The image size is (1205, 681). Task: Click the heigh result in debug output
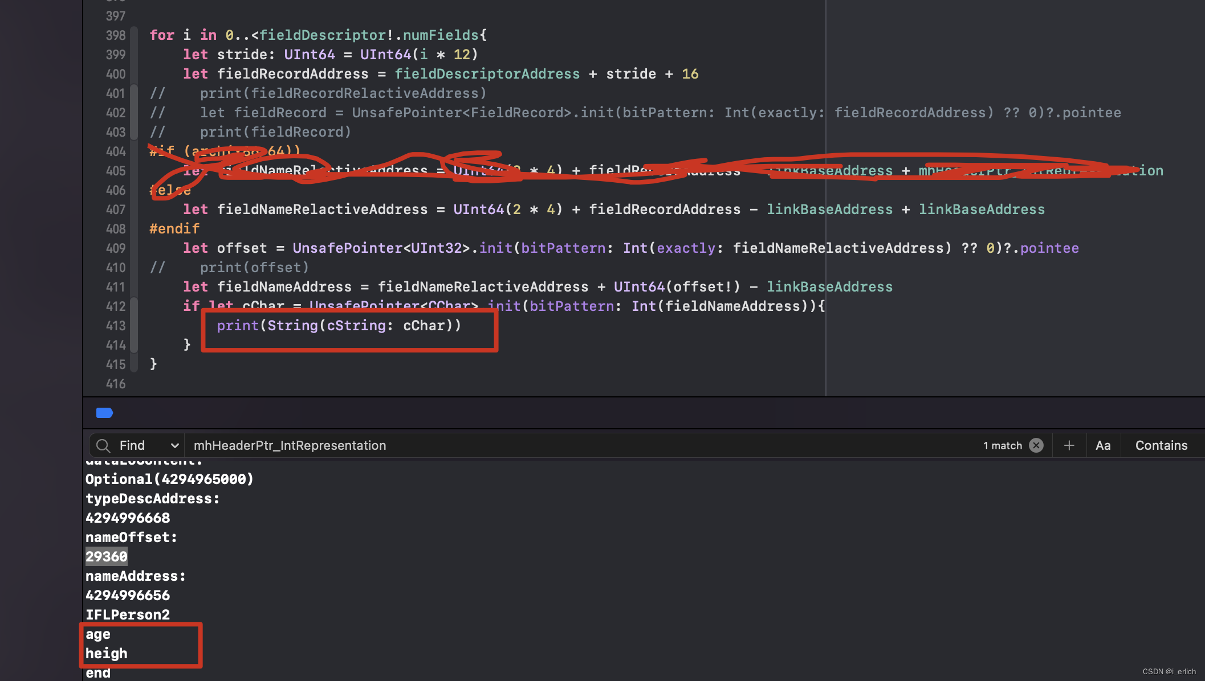[x=106, y=653]
